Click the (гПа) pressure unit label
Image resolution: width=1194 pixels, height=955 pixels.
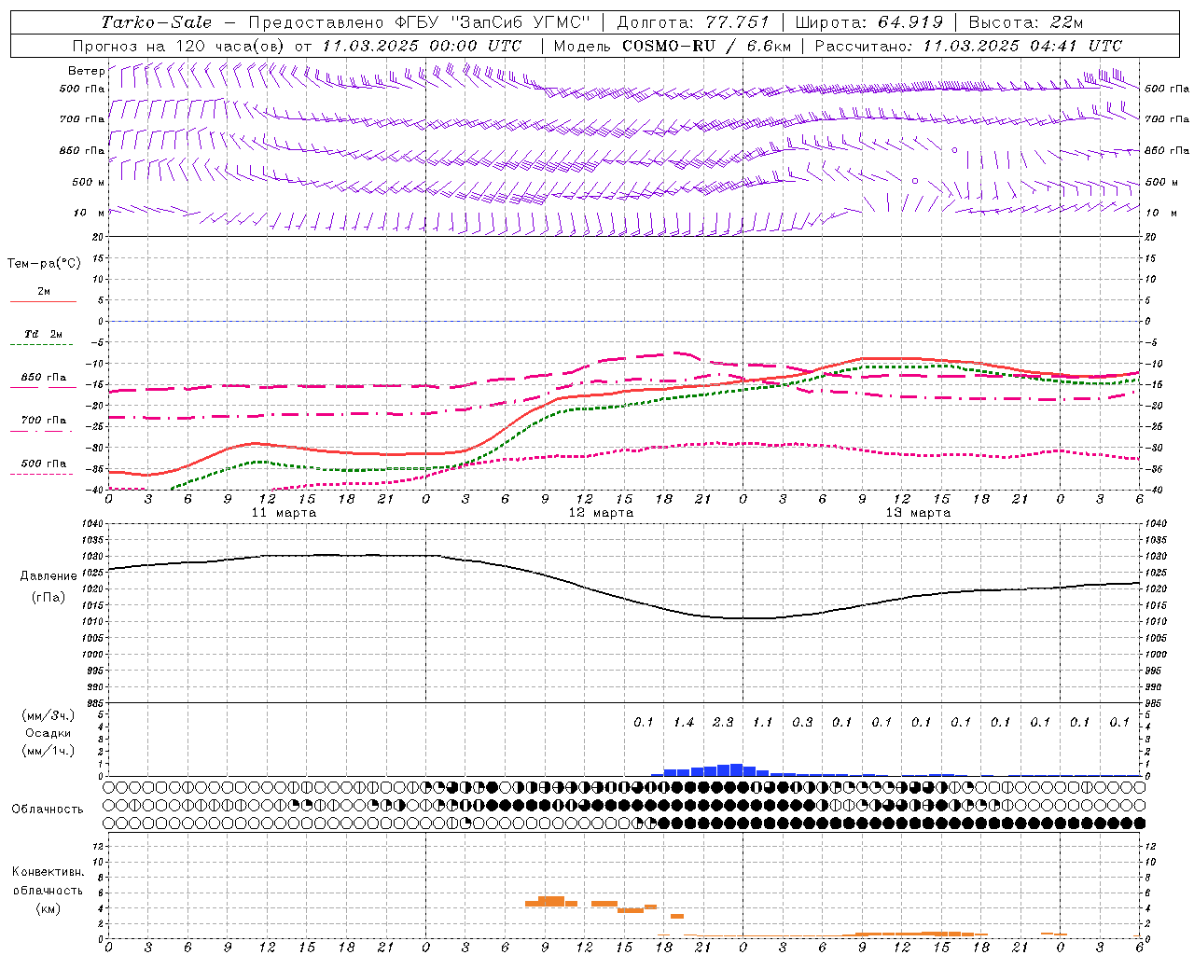[x=49, y=598]
